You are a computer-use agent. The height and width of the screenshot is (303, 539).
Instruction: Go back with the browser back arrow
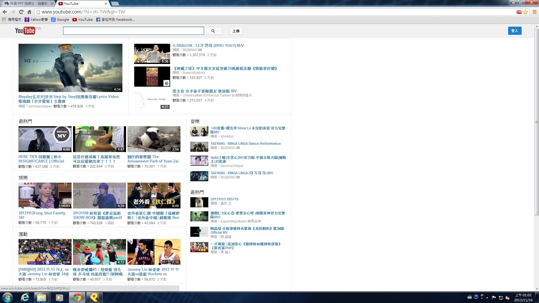(5, 12)
